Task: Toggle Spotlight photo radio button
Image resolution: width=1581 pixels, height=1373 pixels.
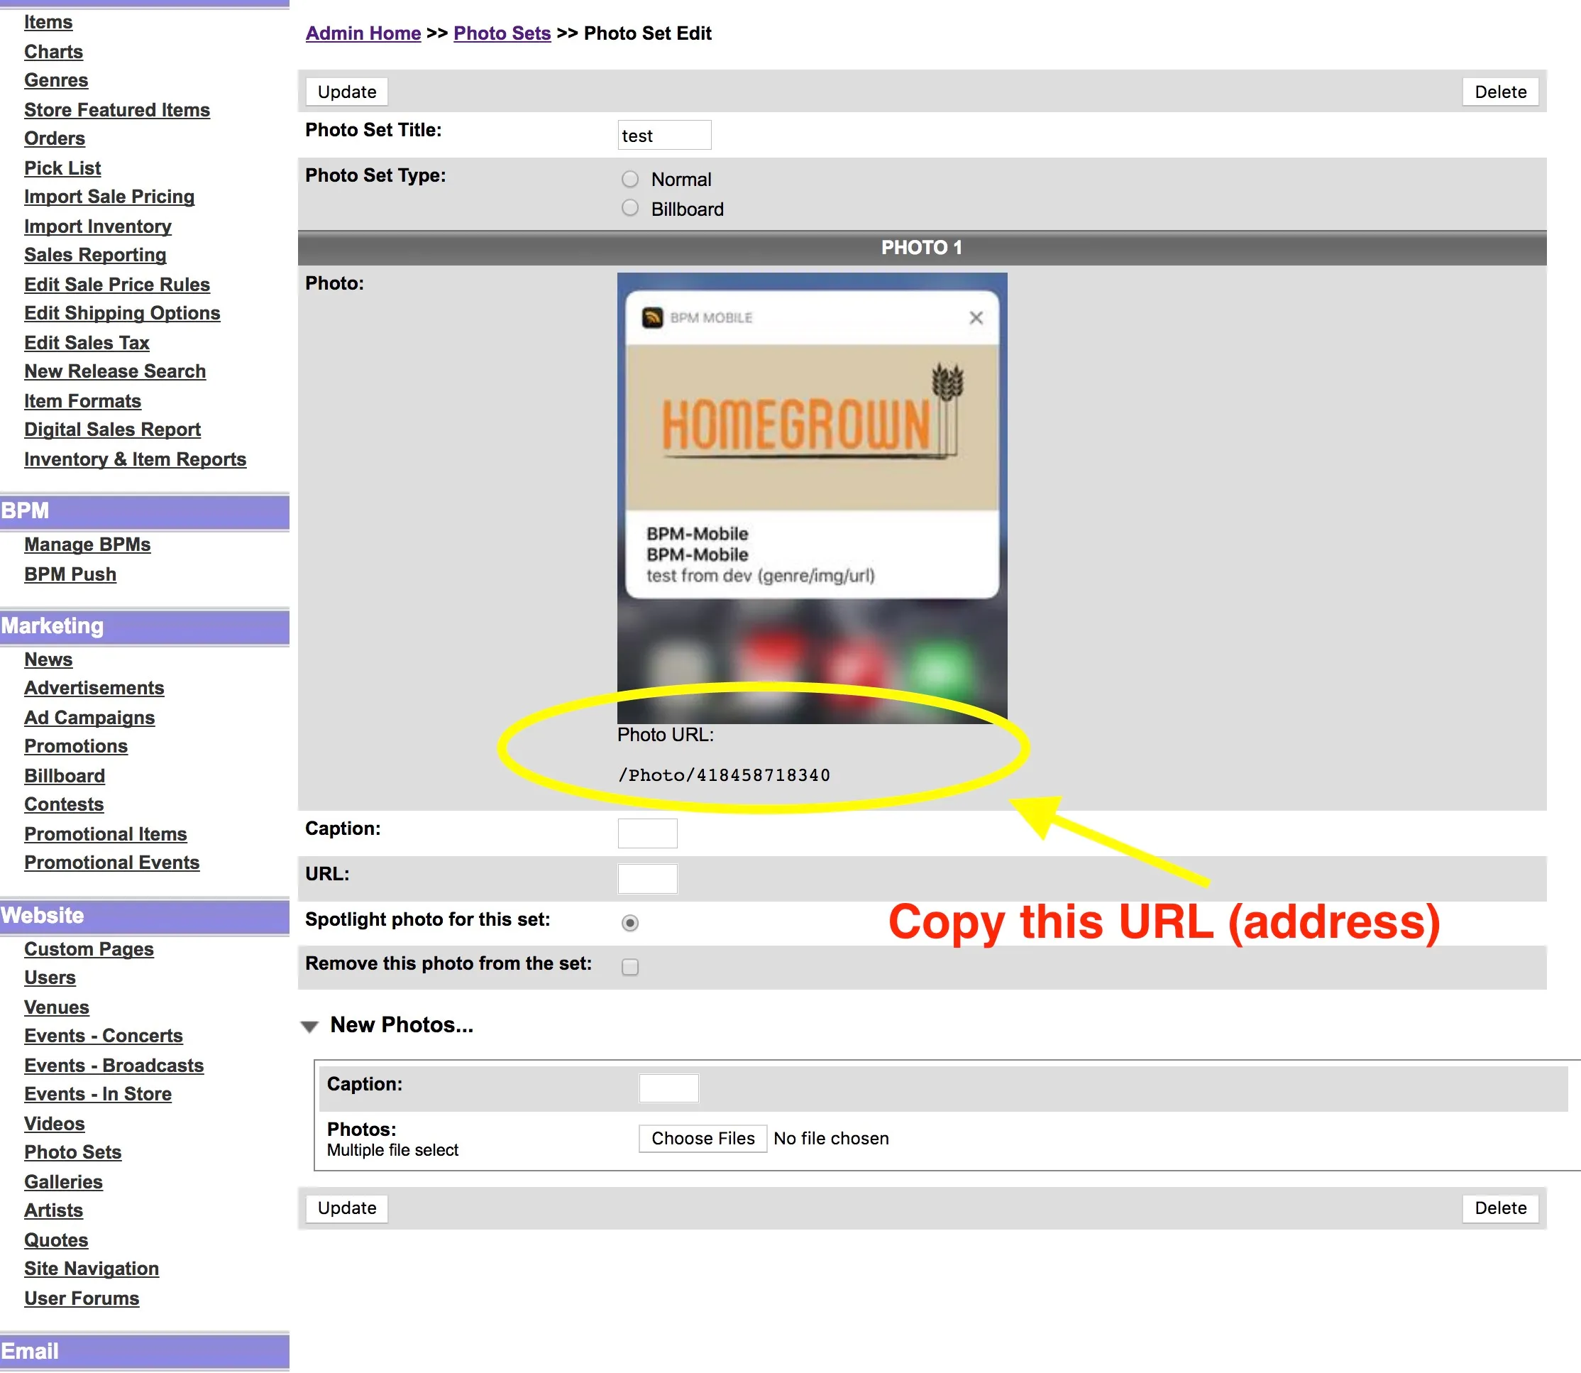Action: point(629,923)
